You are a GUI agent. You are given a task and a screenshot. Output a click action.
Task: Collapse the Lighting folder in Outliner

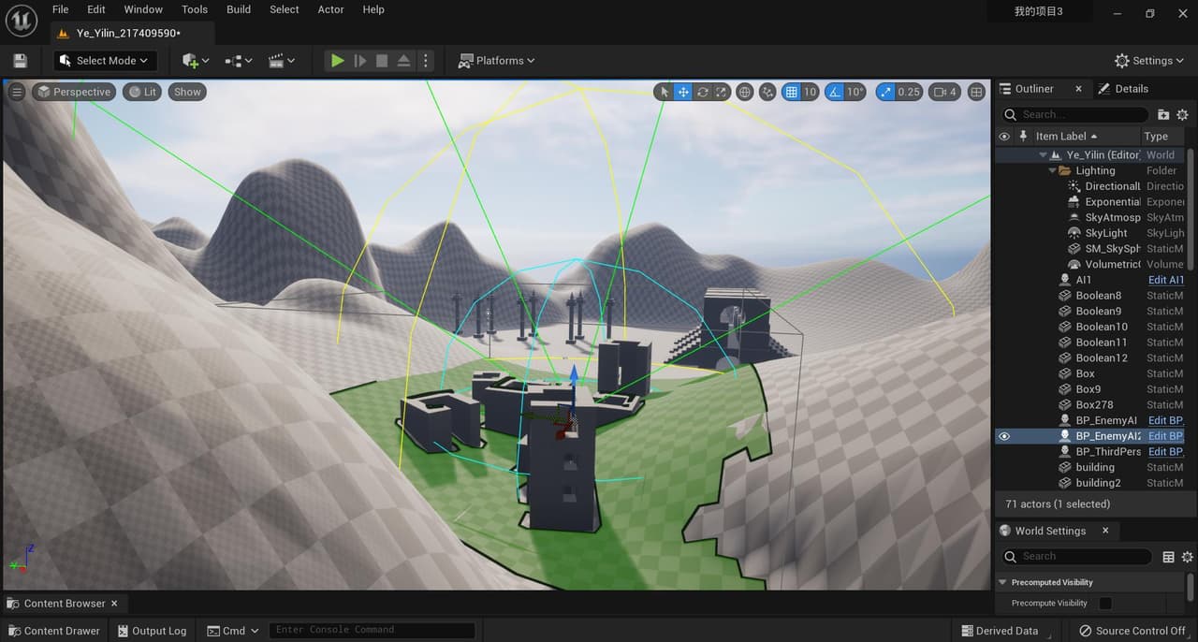[x=1053, y=170]
